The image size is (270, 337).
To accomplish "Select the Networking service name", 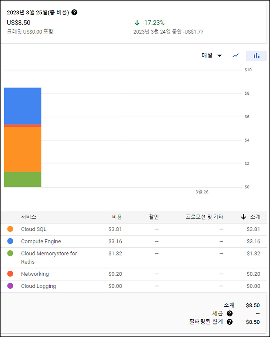I will coord(35,274).
